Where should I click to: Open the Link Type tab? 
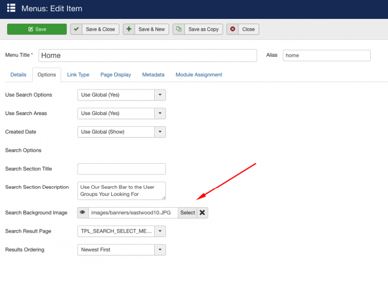click(x=78, y=75)
